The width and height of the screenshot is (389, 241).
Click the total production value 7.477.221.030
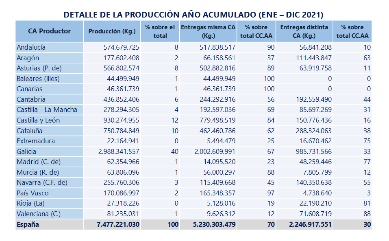(x=118, y=224)
